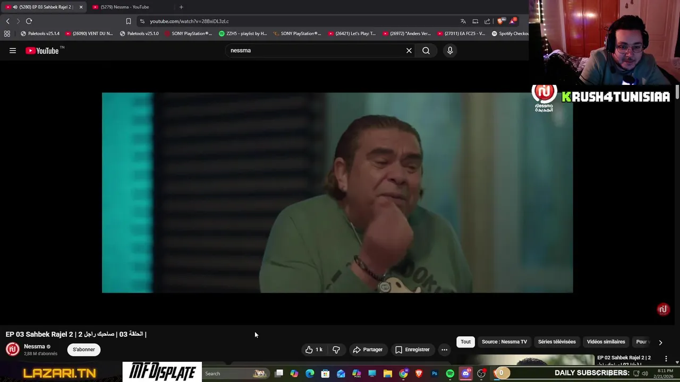Screen dimensions: 680x382
Task: Select Source : Nessma TV chip
Action: (504, 342)
